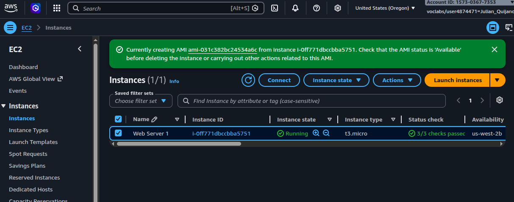Select Instances in the sidebar
The height and width of the screenshot is (202, 514).
[22, 118]
